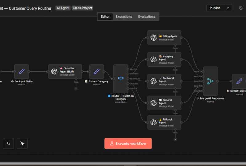Viewport: 246px width, 166px height.
Task: Select the Merge All Responses merge icon
Action: click(210, 81)
